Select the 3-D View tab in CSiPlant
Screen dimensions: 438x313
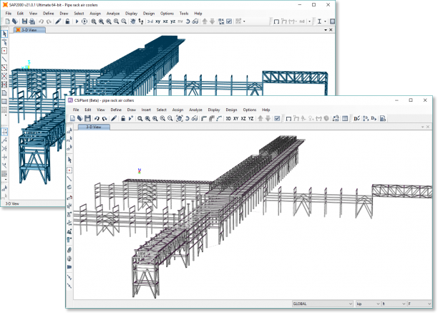coord(94,127)
